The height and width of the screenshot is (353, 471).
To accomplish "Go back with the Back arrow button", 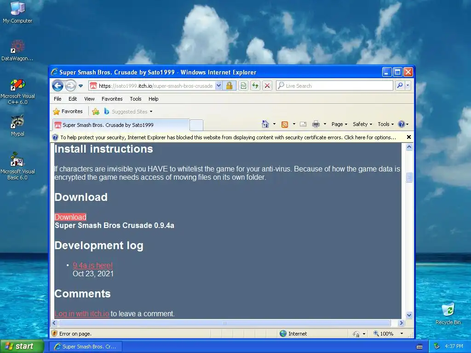I will 57,86.
